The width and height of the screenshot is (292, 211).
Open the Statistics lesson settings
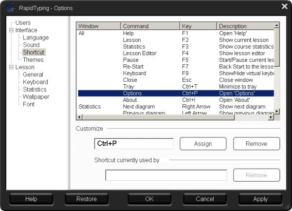pos(35,89)
